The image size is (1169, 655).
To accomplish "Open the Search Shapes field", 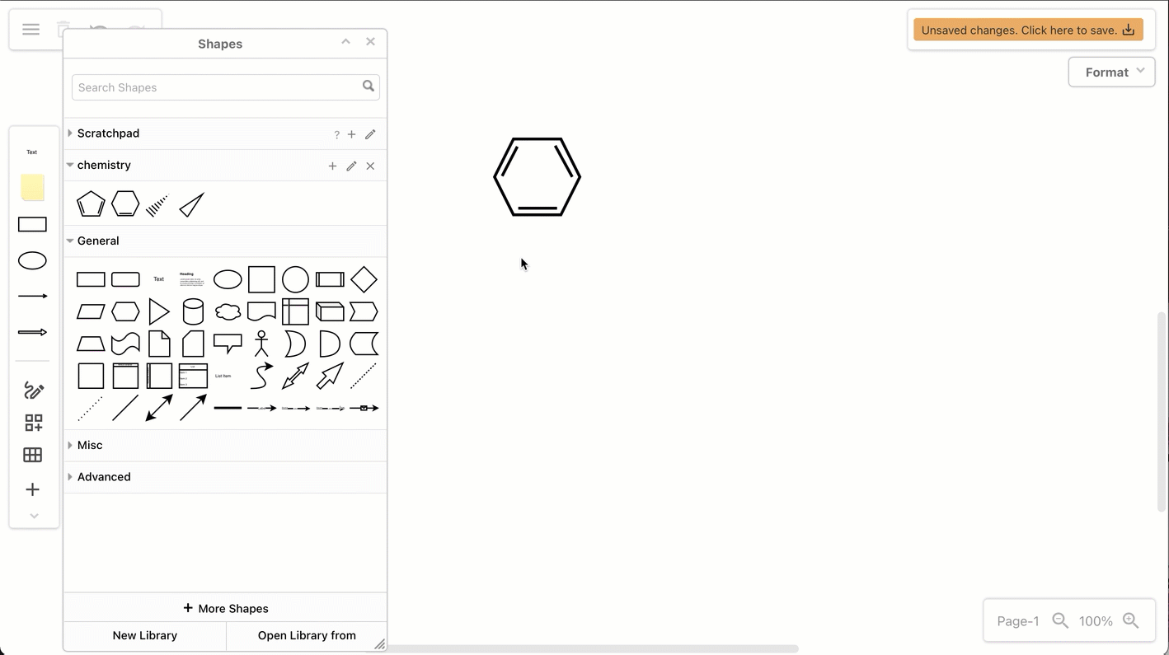I will (218, 87).
